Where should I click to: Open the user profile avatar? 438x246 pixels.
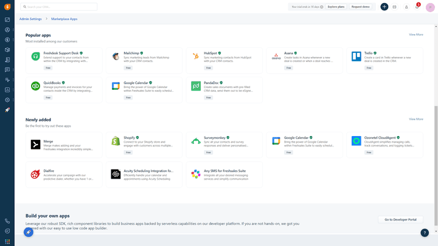(430, 7)
